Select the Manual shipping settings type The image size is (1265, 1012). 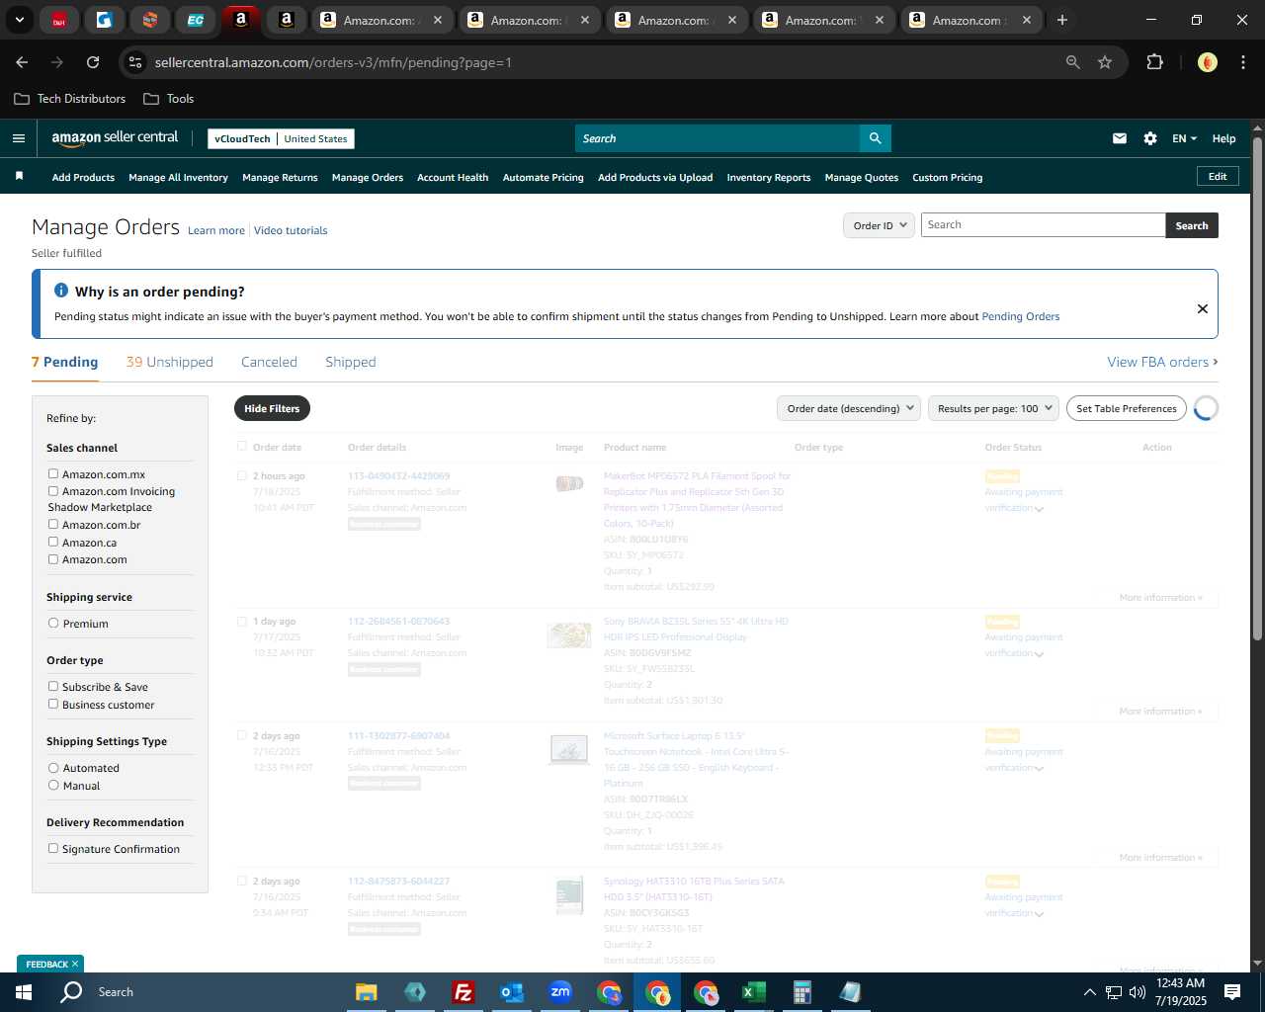[x=53, y=786]
